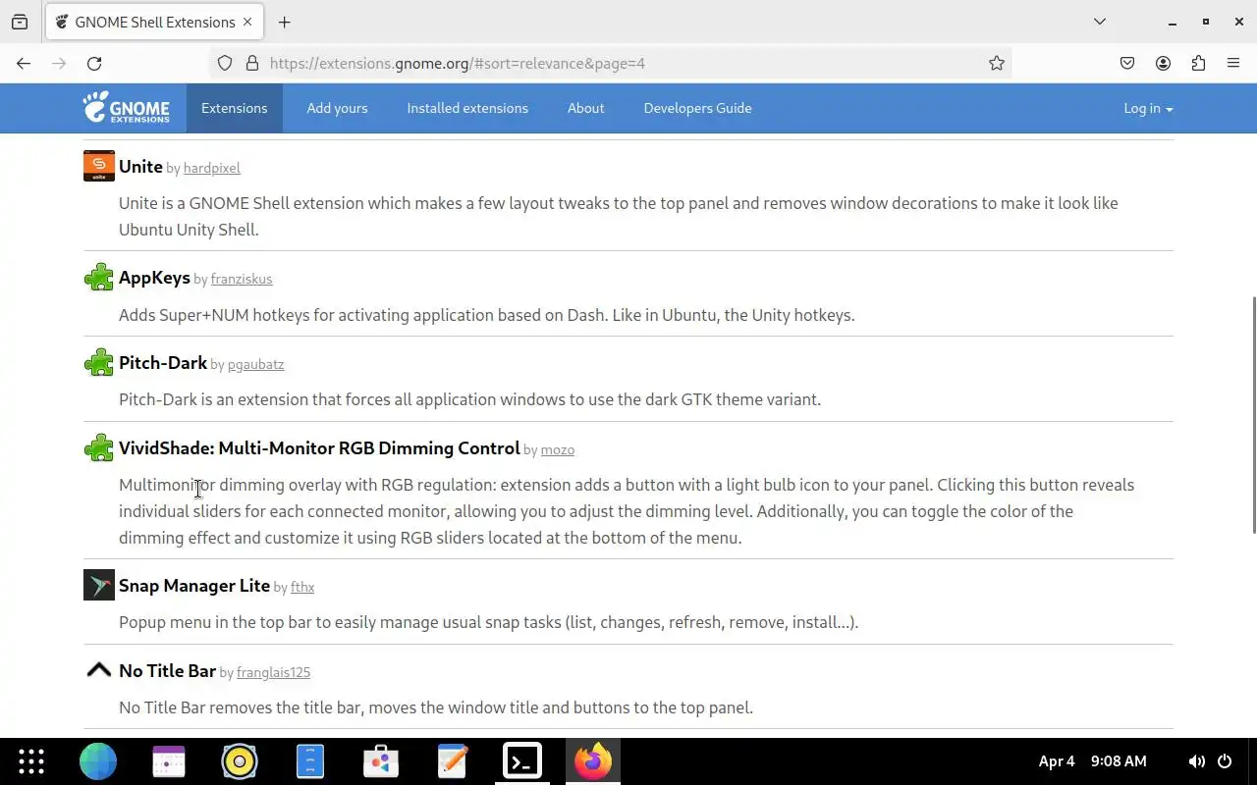Click 'No Title Bar removes the title bar' text
Viewport: 1257px width, 785px height.
436,707
